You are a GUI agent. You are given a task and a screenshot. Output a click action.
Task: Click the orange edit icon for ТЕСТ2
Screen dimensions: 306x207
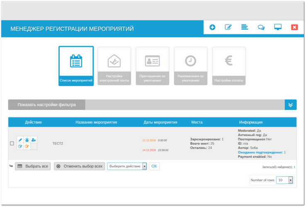tap(27, 146)
